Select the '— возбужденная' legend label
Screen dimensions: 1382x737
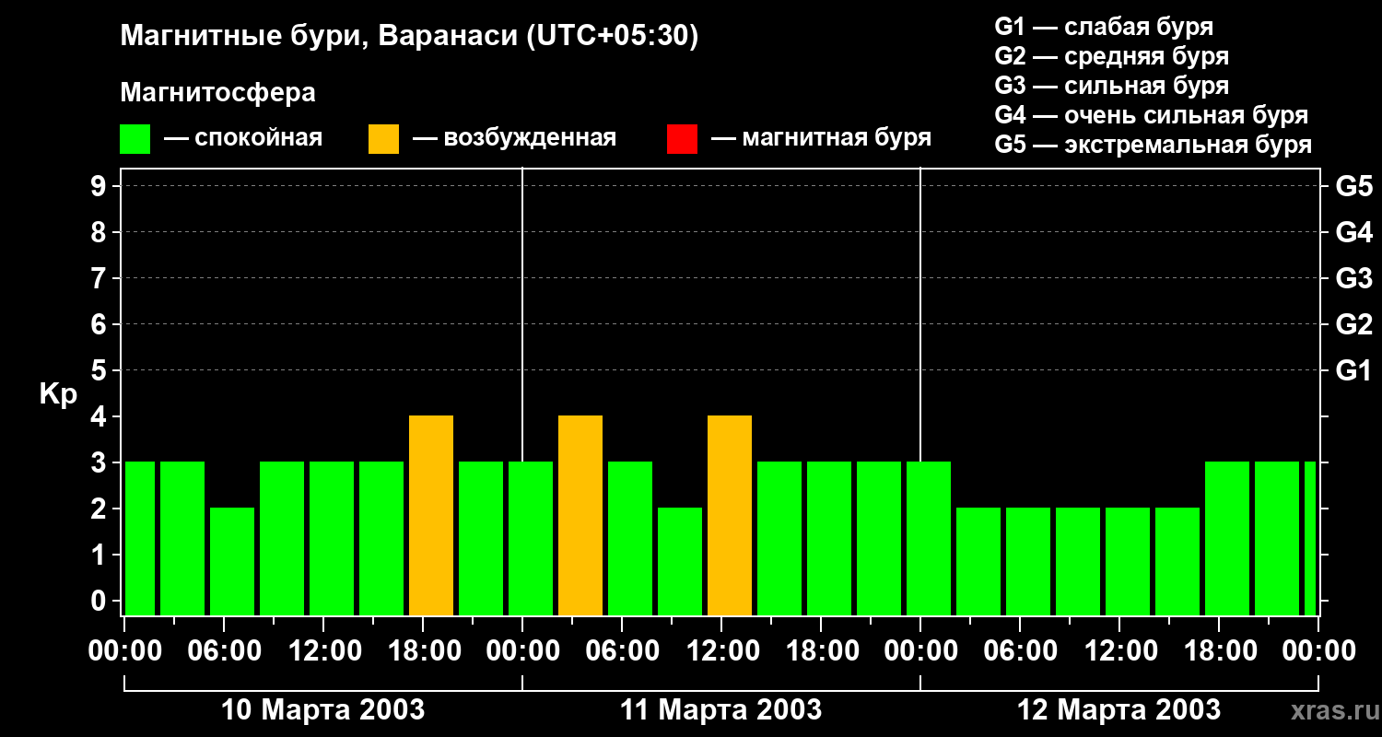coord(514,138)
